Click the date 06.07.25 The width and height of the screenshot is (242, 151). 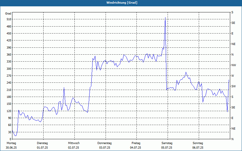click(x=198, y=148)
